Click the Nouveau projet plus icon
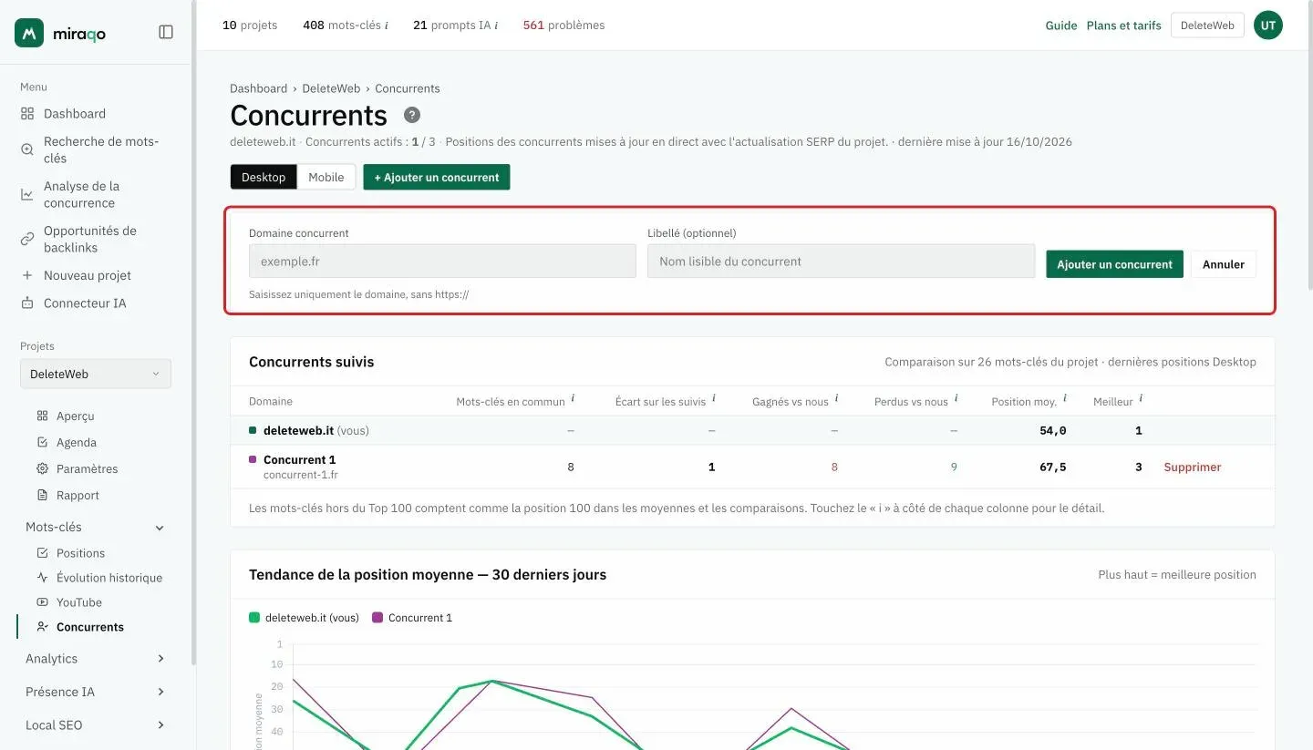Viewport: 1313px width, 750px height. click(27, 275)
